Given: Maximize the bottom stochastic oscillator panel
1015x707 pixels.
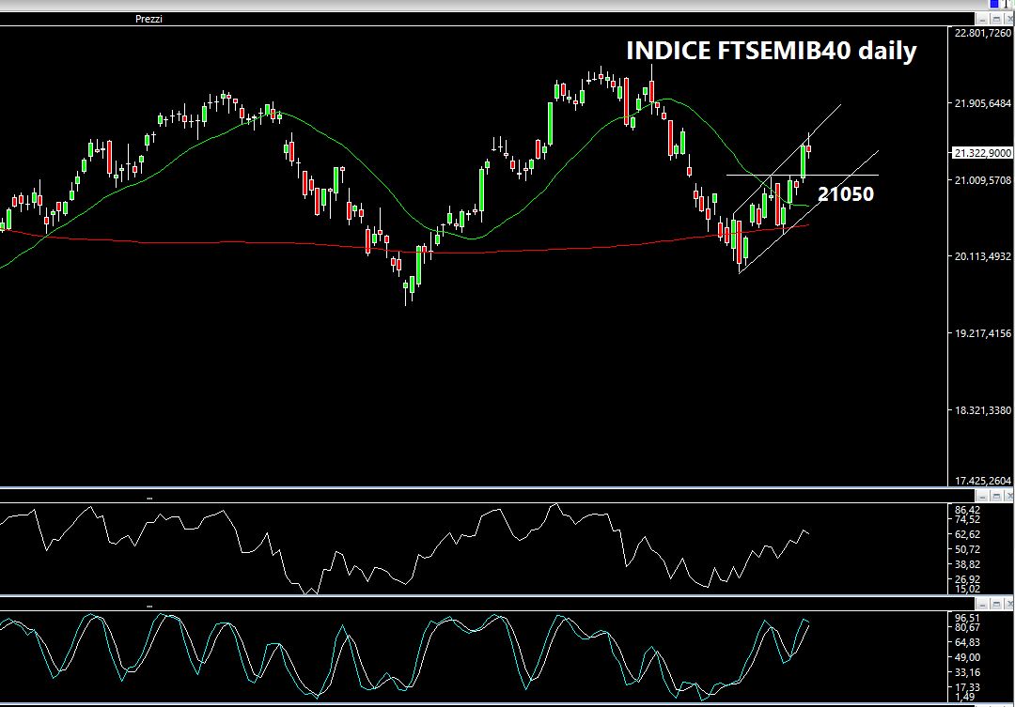Looking at the screenshot, I should point(996,604).
